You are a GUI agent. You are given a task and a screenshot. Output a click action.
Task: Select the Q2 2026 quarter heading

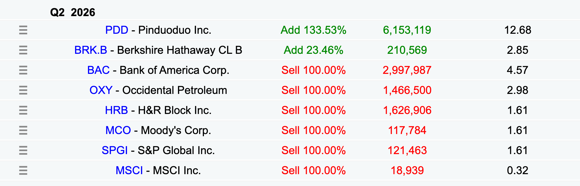(73, 12)
